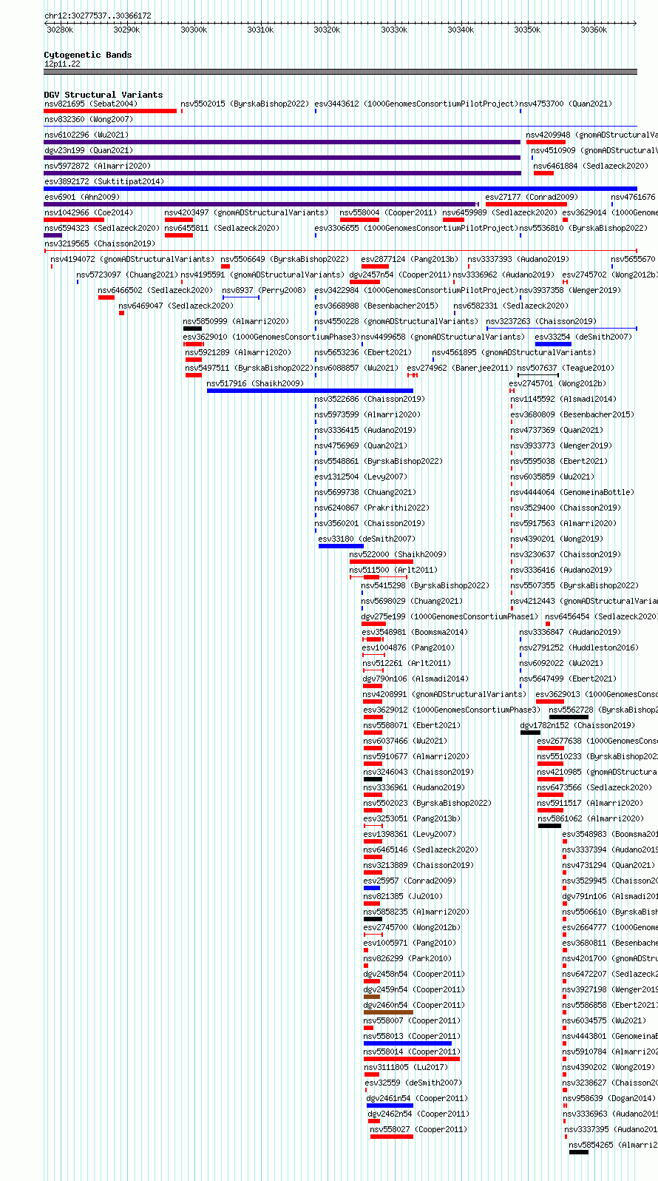Open variant esv3548981 (Boomsma2014) label
658x1181 pixels.
pos(416,633)
